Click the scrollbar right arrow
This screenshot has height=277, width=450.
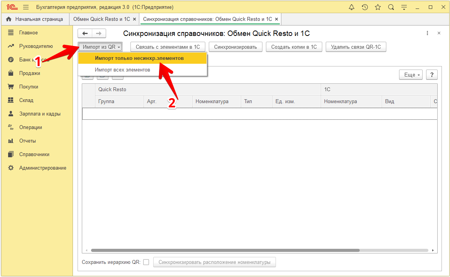[433, 250]
